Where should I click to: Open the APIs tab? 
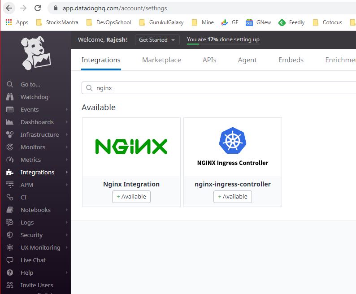pos(209,60)
